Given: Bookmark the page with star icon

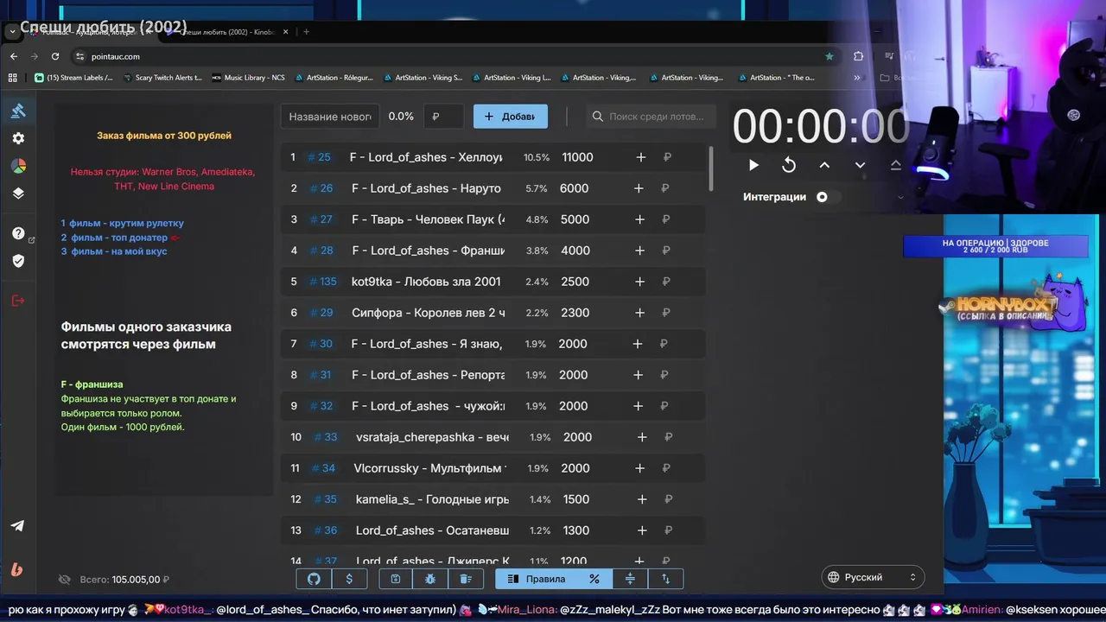Looking at the screenshot, I should point(829,56).
